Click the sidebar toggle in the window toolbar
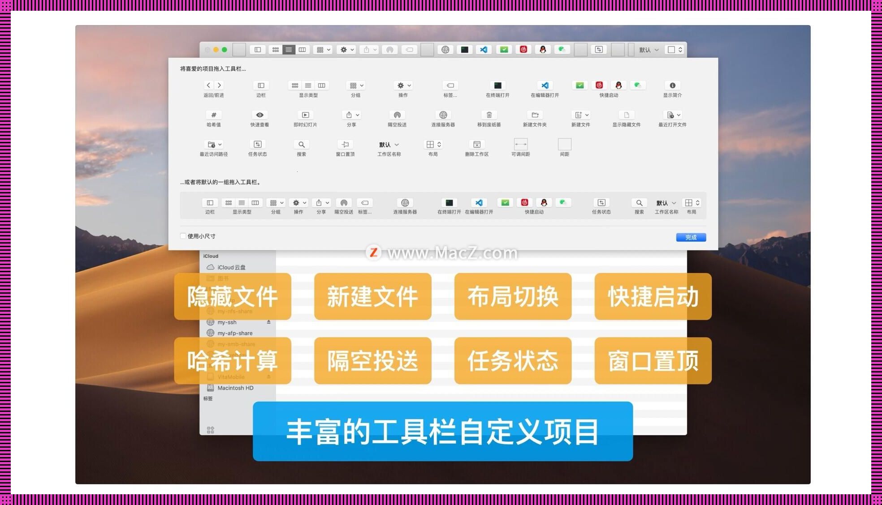This screenshot has height=505, width=882. pos(258,49)
